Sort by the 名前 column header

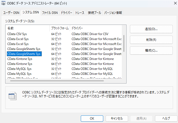27,28
